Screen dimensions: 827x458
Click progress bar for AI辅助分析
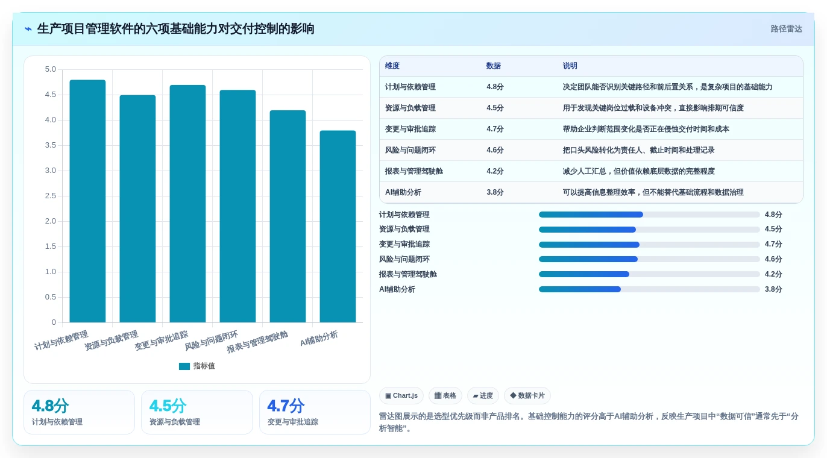point(649,289)
